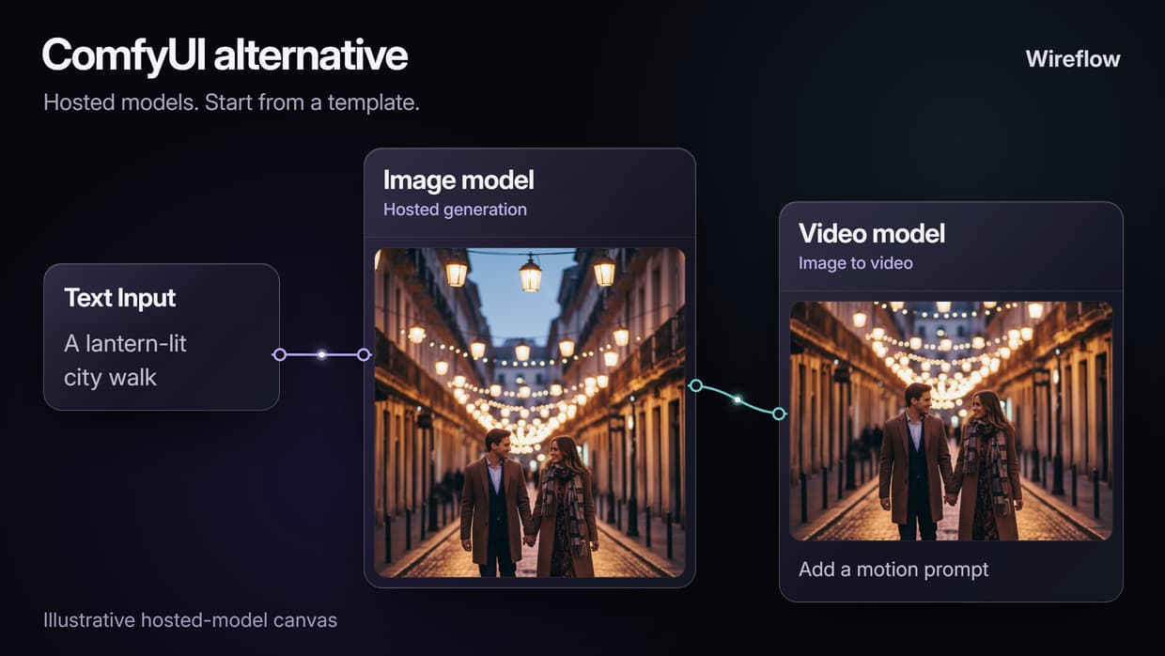The width and height of the screenshot is (1165, 656).
Task: Click the Video model node input port
Action: coord(779,414)
